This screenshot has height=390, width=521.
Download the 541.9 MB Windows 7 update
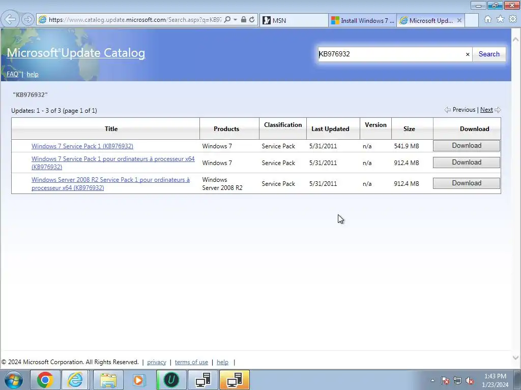(467, 146)
